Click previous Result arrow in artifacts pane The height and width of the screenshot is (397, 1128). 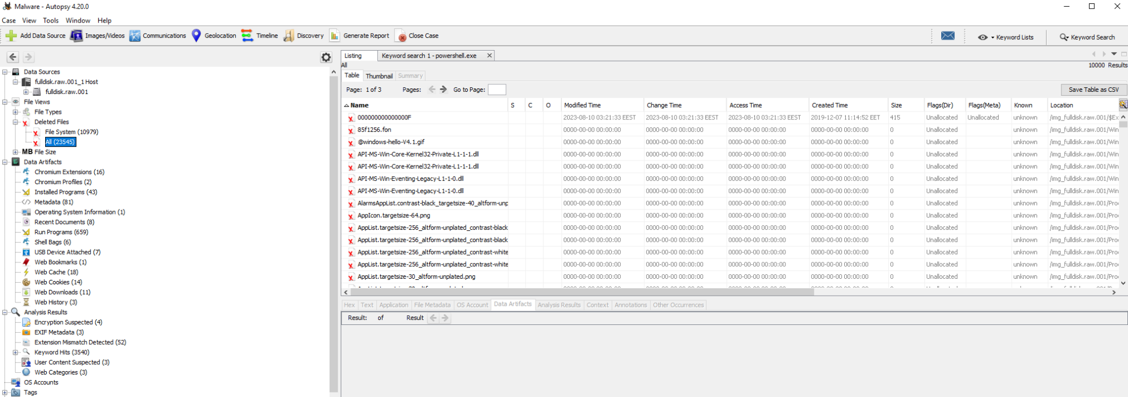click(433, 318)
